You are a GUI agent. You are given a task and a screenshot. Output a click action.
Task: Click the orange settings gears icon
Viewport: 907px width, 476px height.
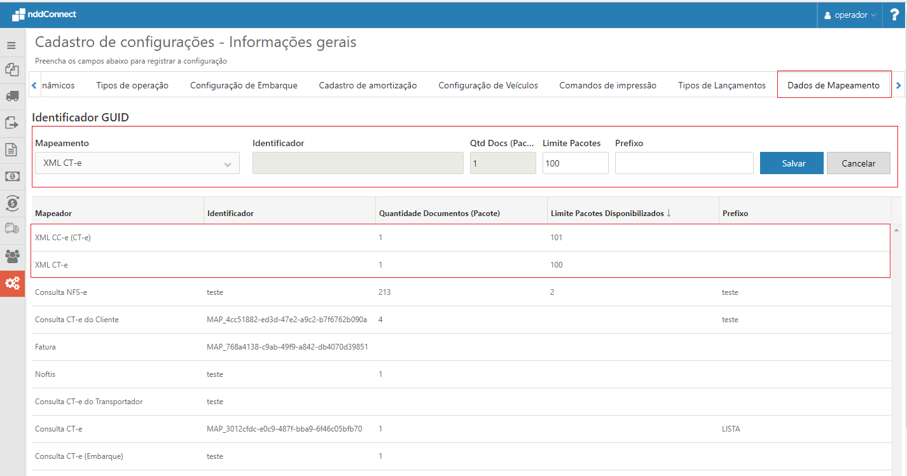click(x=11, y=283)
